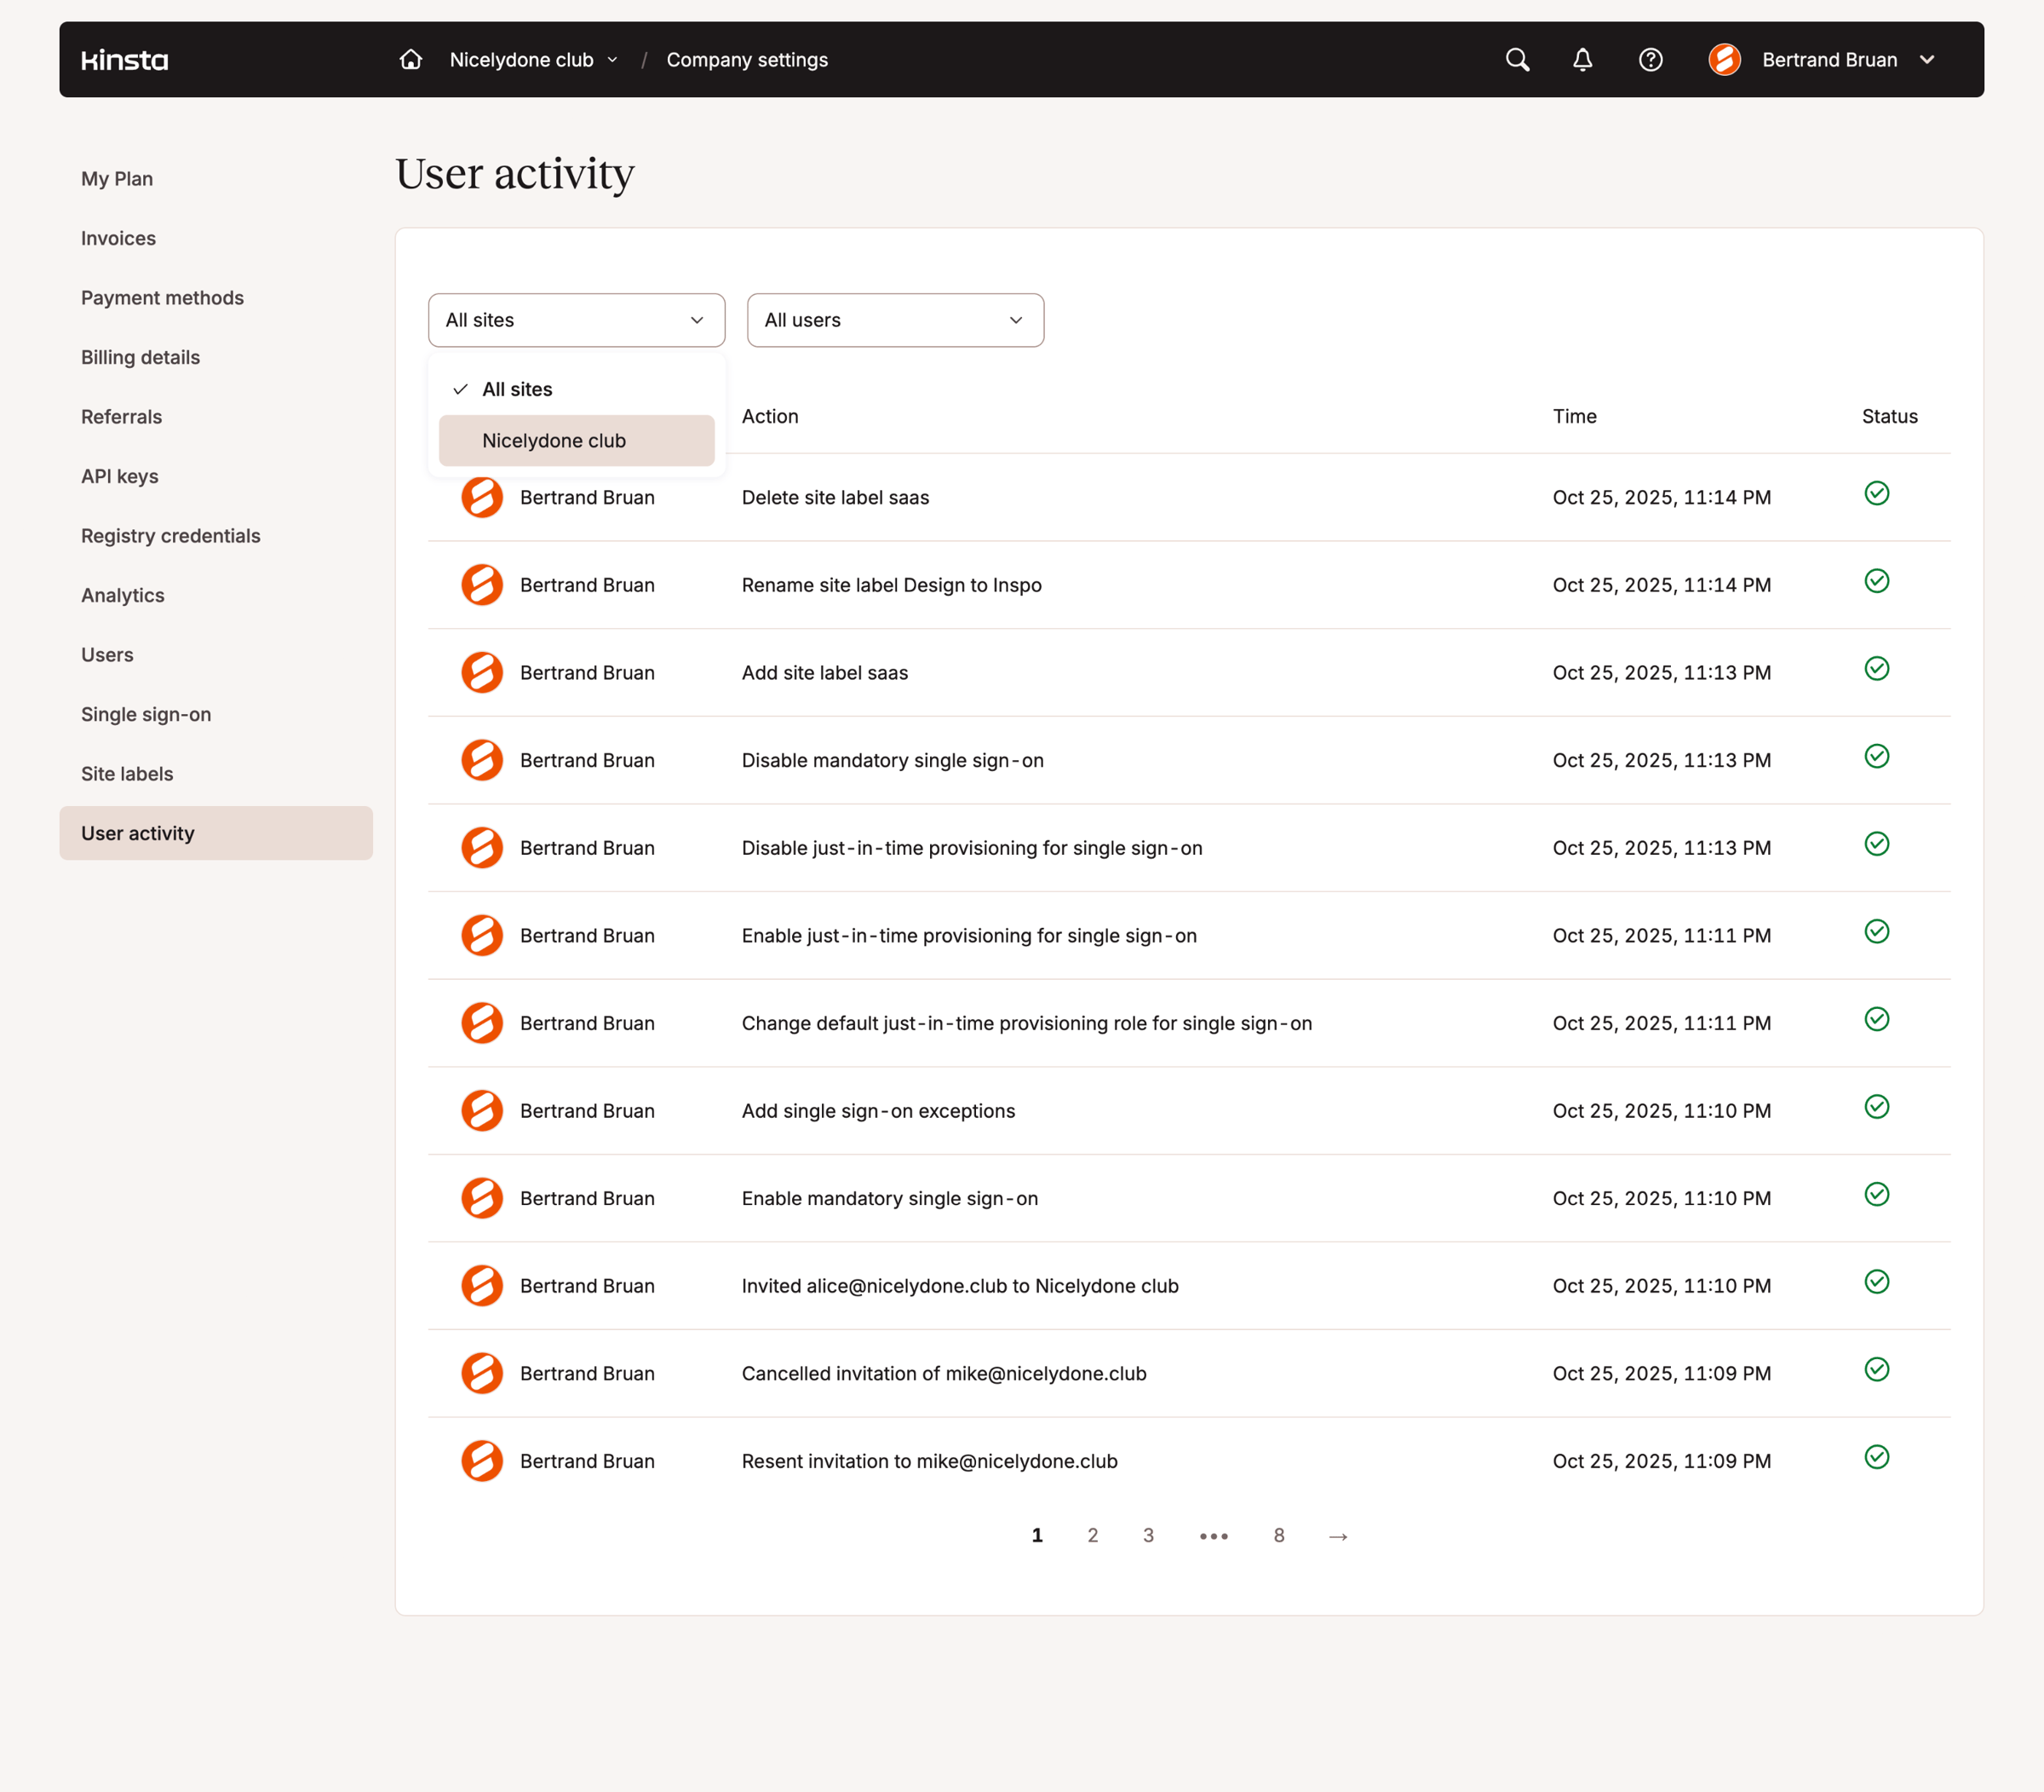Viewport: 2044px width, 1792px height.
Task: Open the user account menu chevron
Action: pos(1927,60)
